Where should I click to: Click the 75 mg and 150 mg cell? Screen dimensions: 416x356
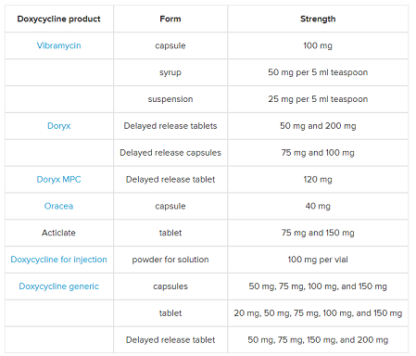(318, 233)
